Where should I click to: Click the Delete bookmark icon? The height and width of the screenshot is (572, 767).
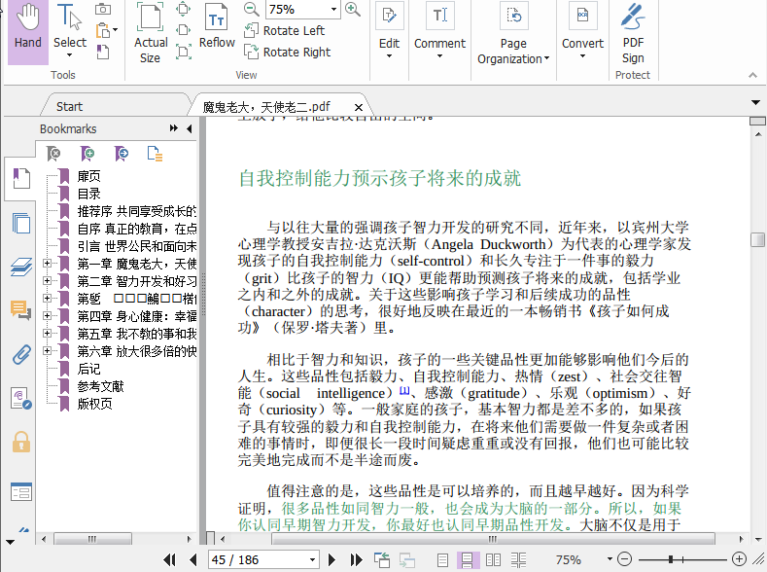(55, 154)
